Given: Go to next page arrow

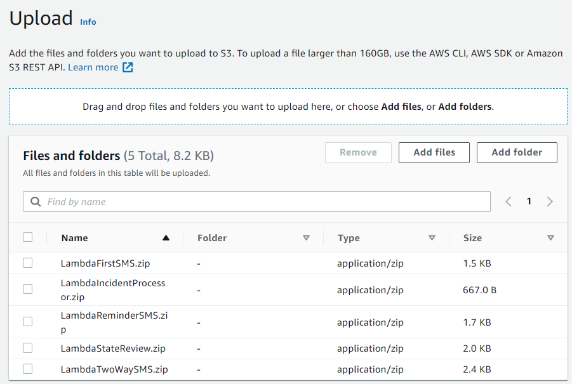Looking at the screenshot, I should pos(550,202).
